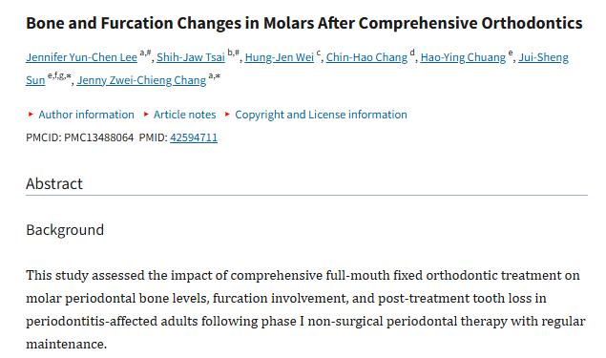Open PMID link 42594711

click(194, 137)
